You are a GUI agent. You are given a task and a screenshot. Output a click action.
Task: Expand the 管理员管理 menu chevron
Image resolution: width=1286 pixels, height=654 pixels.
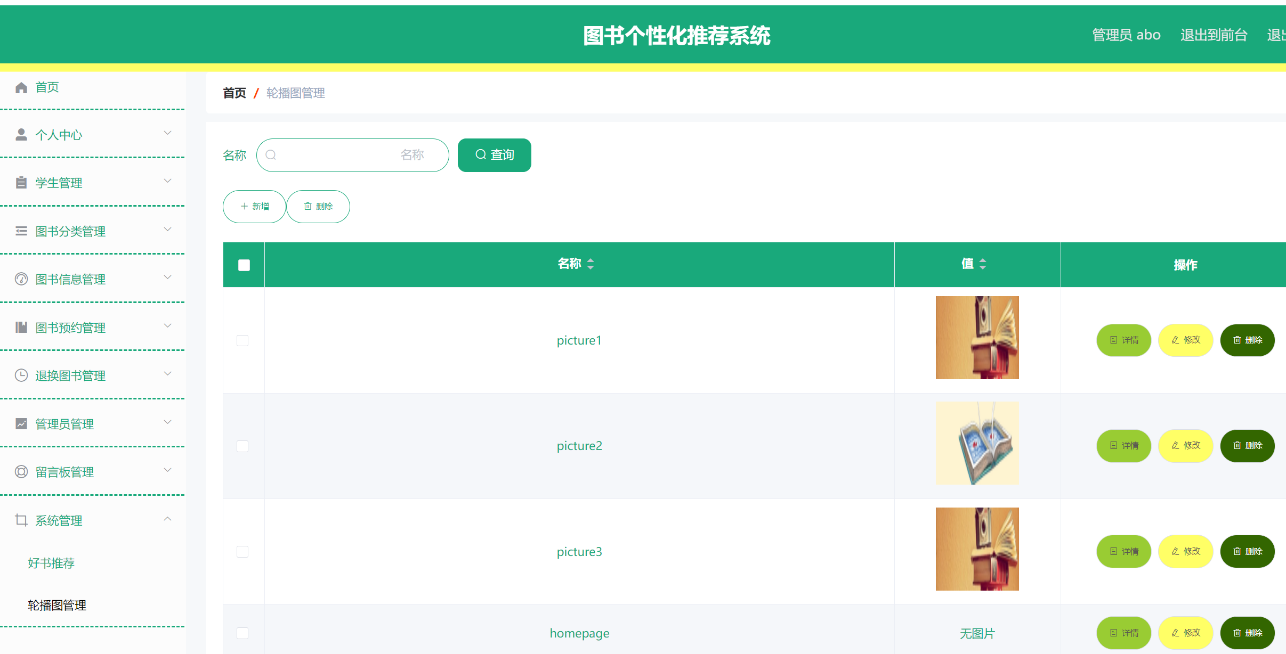pos(167,422)
